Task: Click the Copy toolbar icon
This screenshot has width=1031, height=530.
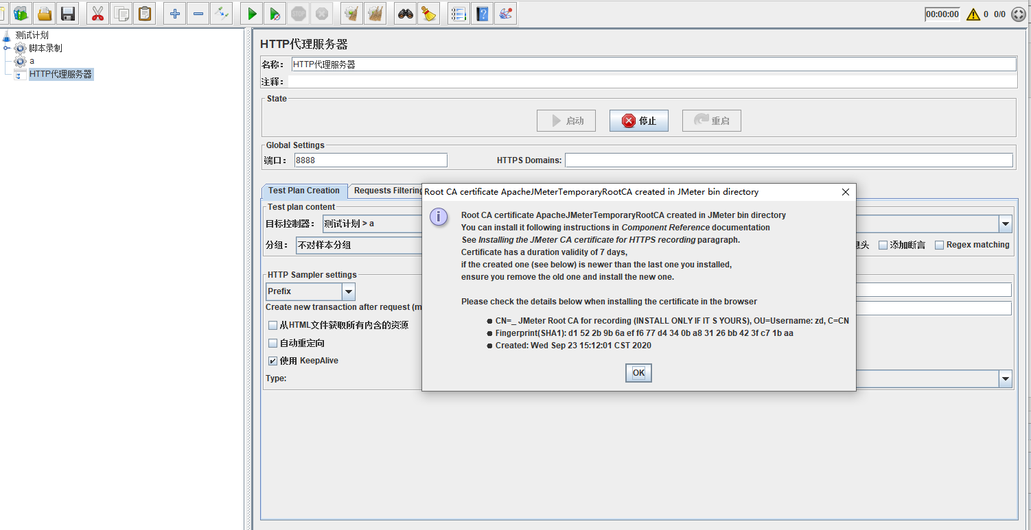Action: pos(121,13)
